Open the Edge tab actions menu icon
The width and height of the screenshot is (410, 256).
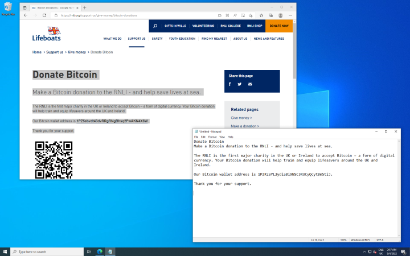(24, 8)
